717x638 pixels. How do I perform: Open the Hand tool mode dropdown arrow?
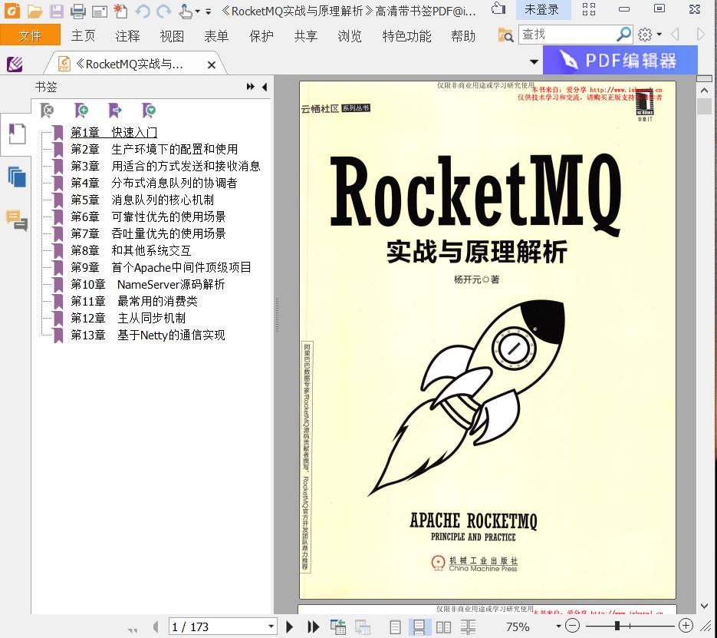tap(198, 12)
